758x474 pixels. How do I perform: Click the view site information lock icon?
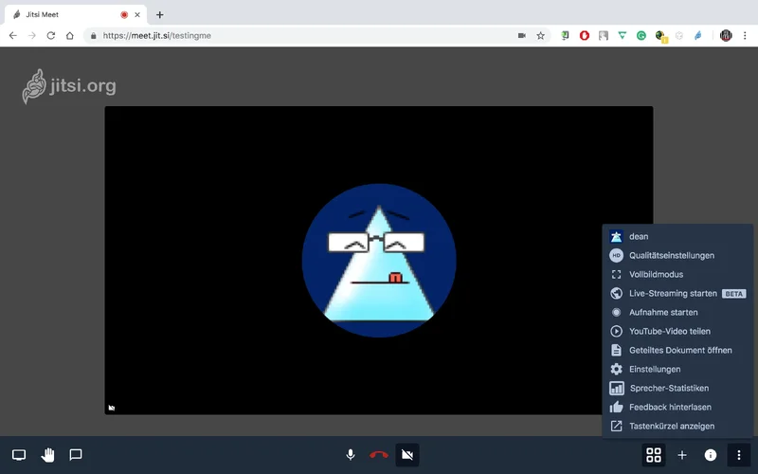[x=93, y=35]
